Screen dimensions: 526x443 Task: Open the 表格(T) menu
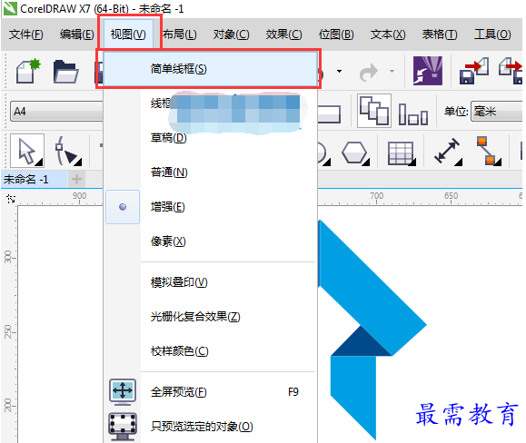click(x=440, y=34)
